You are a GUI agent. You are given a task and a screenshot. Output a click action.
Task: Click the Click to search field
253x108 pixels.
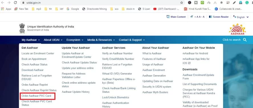click(232, 40)
